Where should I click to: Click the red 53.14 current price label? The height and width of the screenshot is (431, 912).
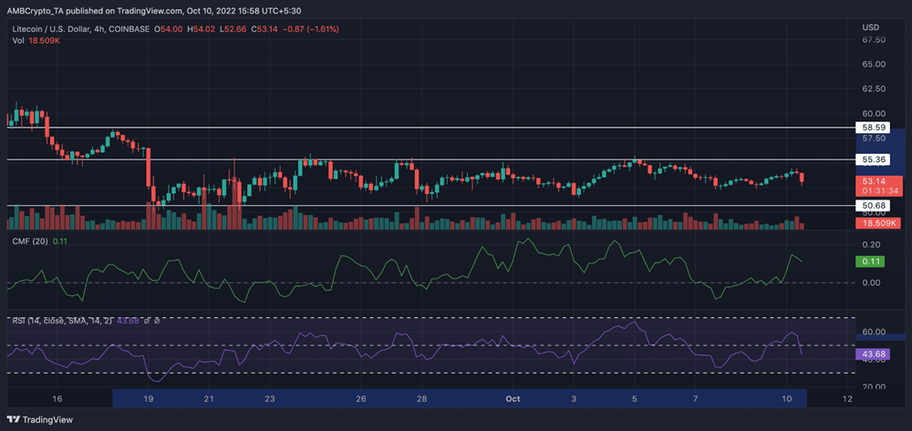tap(879, 185)
